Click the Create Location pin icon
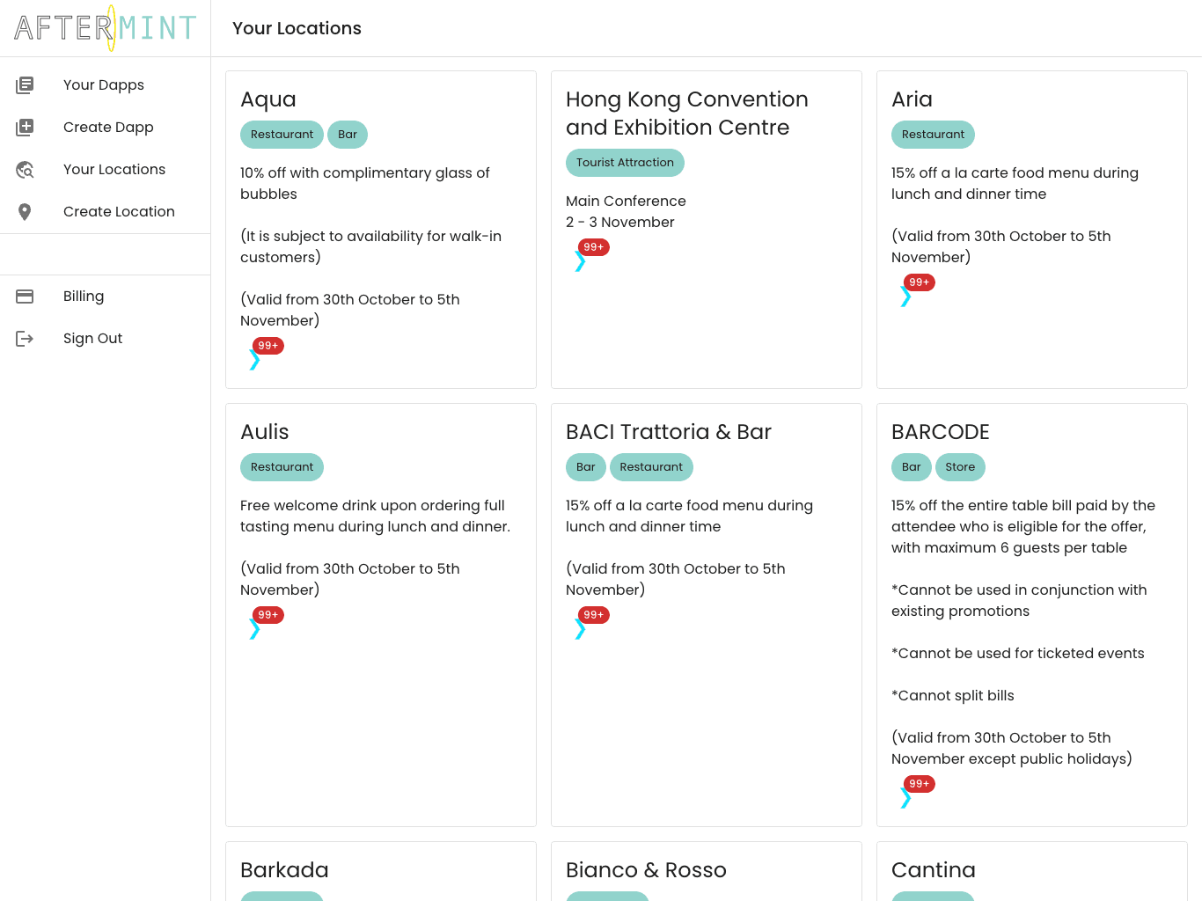 pos(25,212)
